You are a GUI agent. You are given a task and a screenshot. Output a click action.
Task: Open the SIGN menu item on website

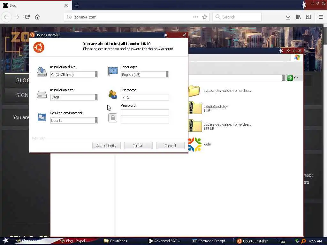tap(22, 95)
